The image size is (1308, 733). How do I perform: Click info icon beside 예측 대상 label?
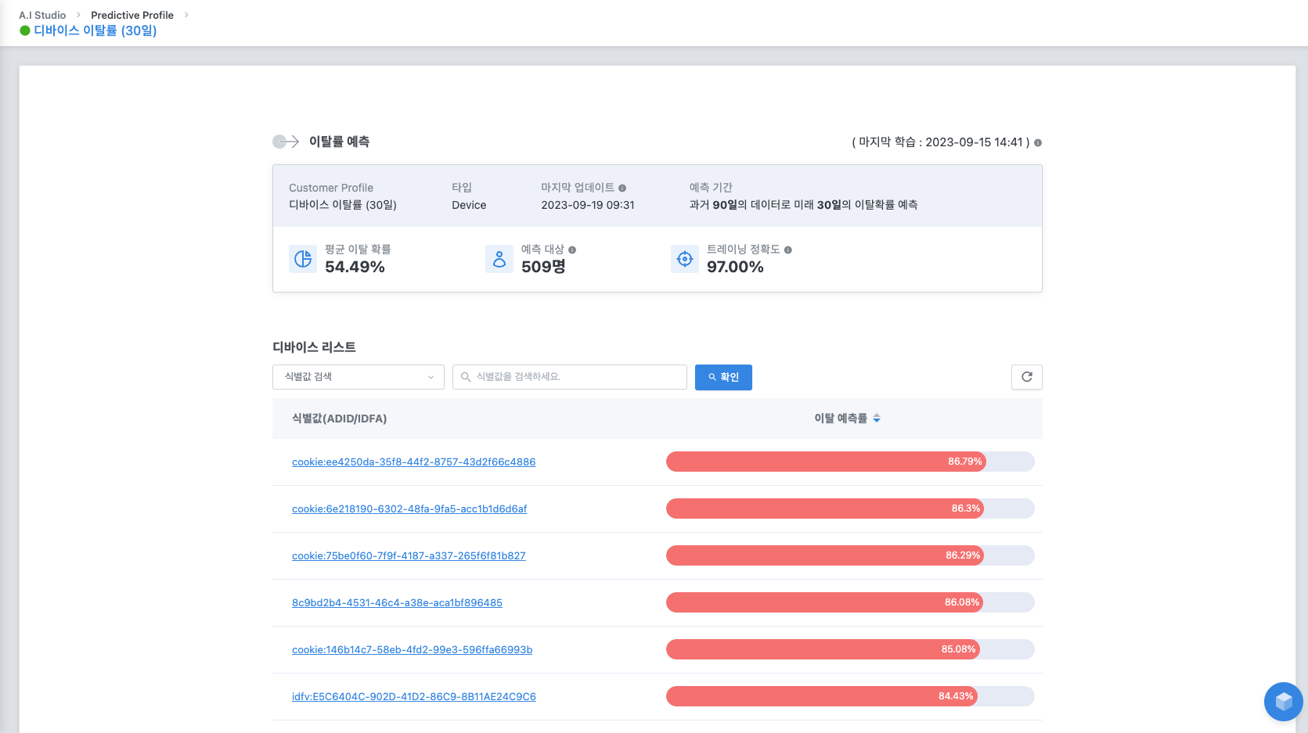[572, 250]
